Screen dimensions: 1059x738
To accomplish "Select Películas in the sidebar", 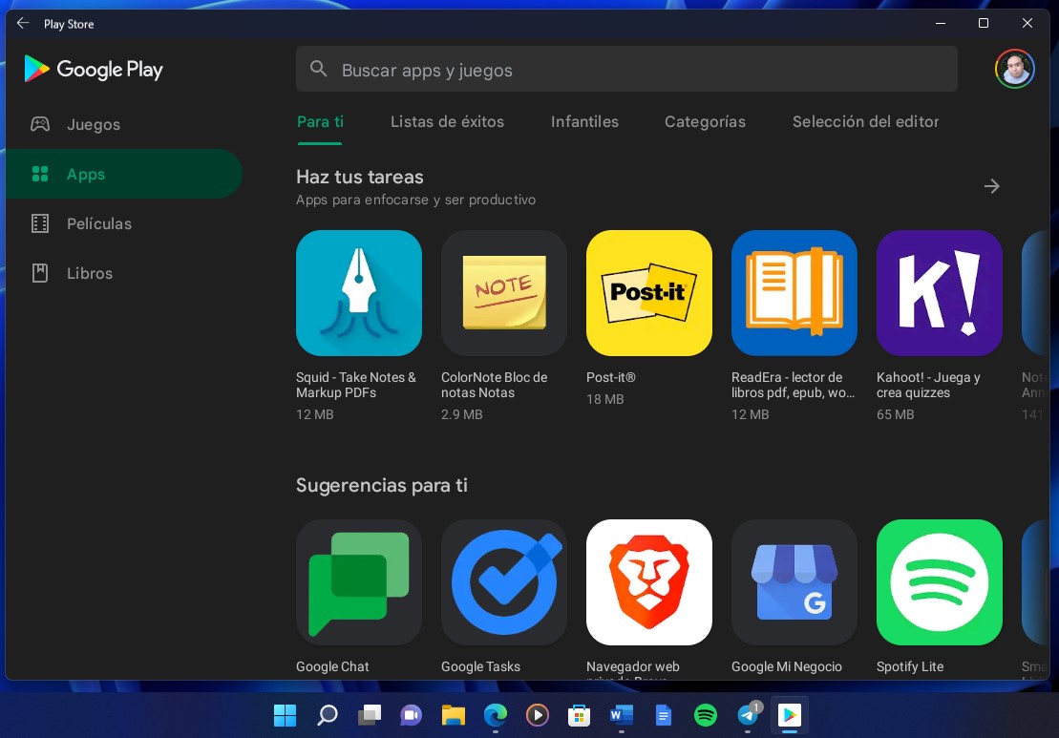I will [x=98, y=223].
